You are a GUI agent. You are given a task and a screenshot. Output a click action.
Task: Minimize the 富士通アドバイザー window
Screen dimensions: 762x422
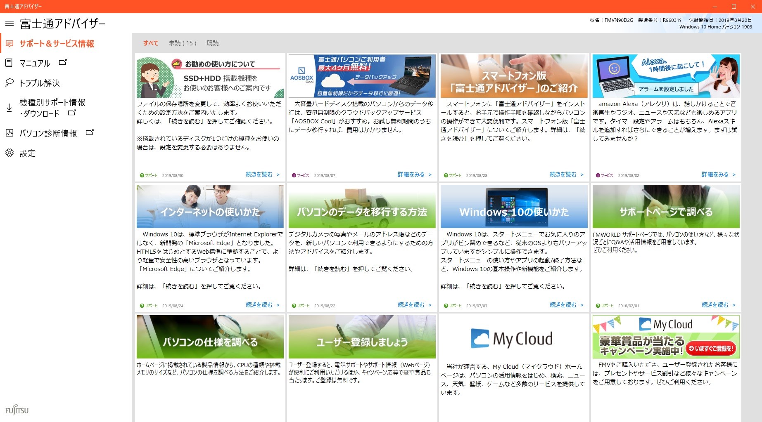click(715, 7)
